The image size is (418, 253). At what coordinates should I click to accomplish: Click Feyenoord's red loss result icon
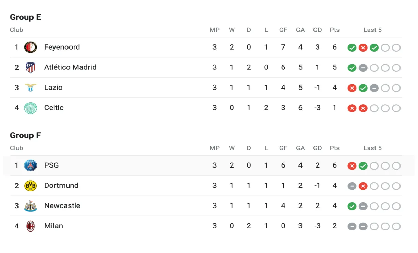click(x=363, y=48)
